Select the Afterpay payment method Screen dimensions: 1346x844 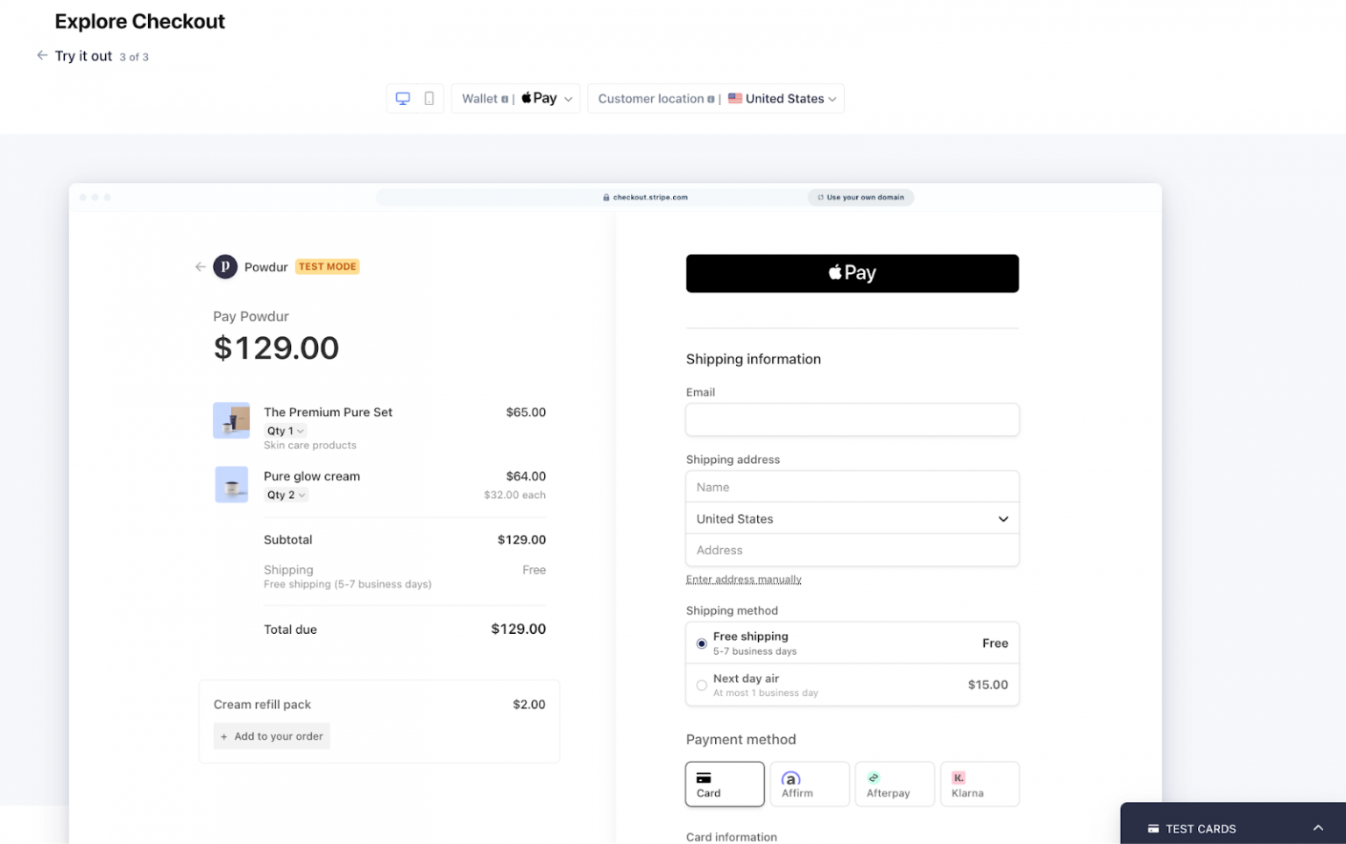click(893, 783)
